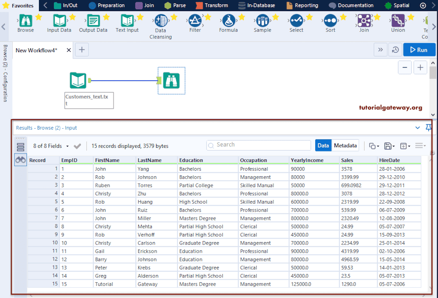The height and width of the screenshot is (298, 438).
Task: Switch results view to Data
Action: pyautogui.click(x=323, y=145)
